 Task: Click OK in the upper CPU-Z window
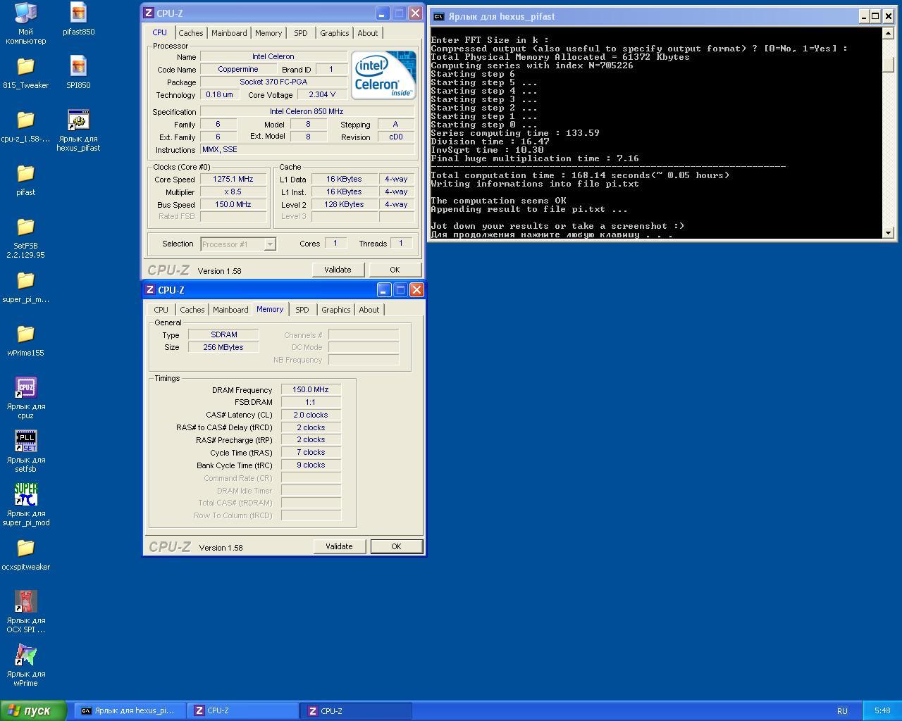click(x=395, y=270)
